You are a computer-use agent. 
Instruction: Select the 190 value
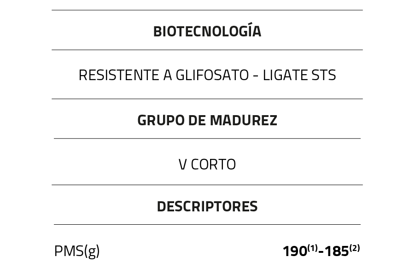tap(294, 251)
